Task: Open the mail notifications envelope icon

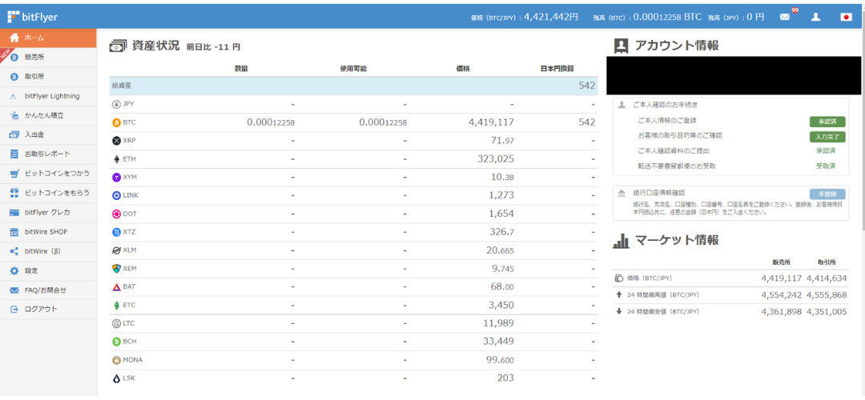Action: coord(784,17)
